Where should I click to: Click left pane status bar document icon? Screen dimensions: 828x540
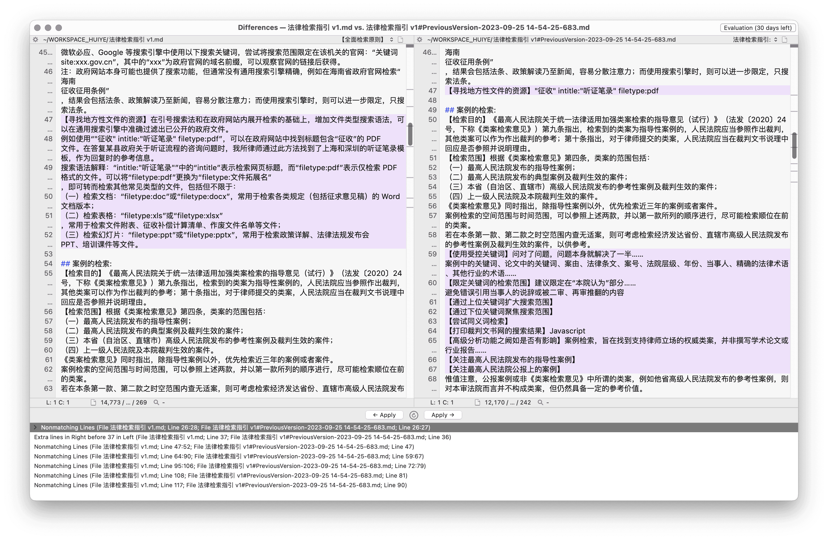[93, 402]
